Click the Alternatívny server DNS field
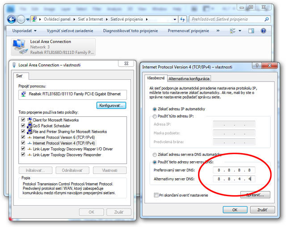Screen dimensions: 286x227 pos(234,179)
